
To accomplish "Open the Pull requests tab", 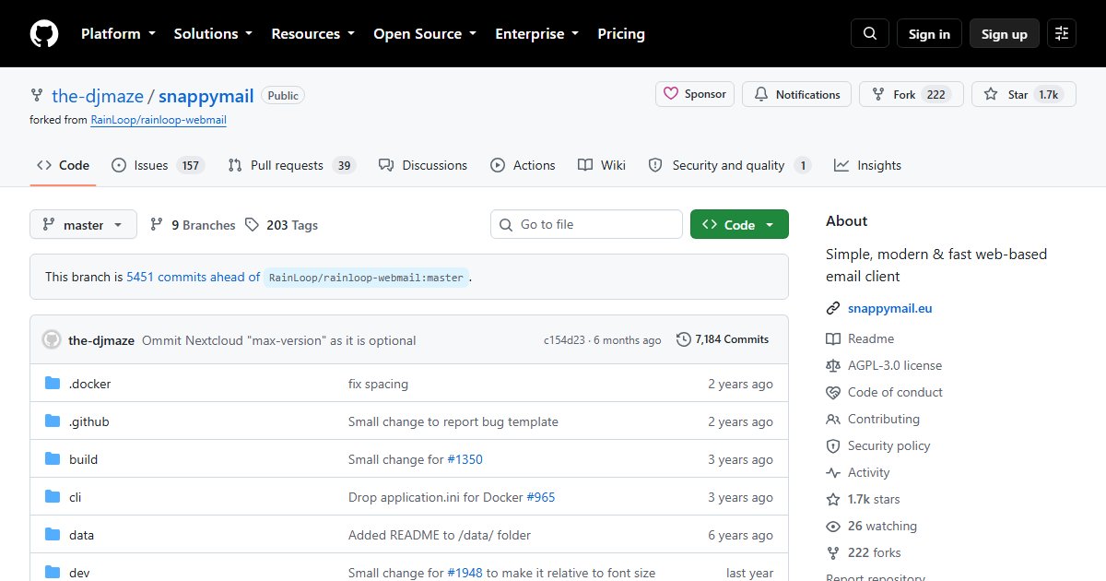I will 292,165.
